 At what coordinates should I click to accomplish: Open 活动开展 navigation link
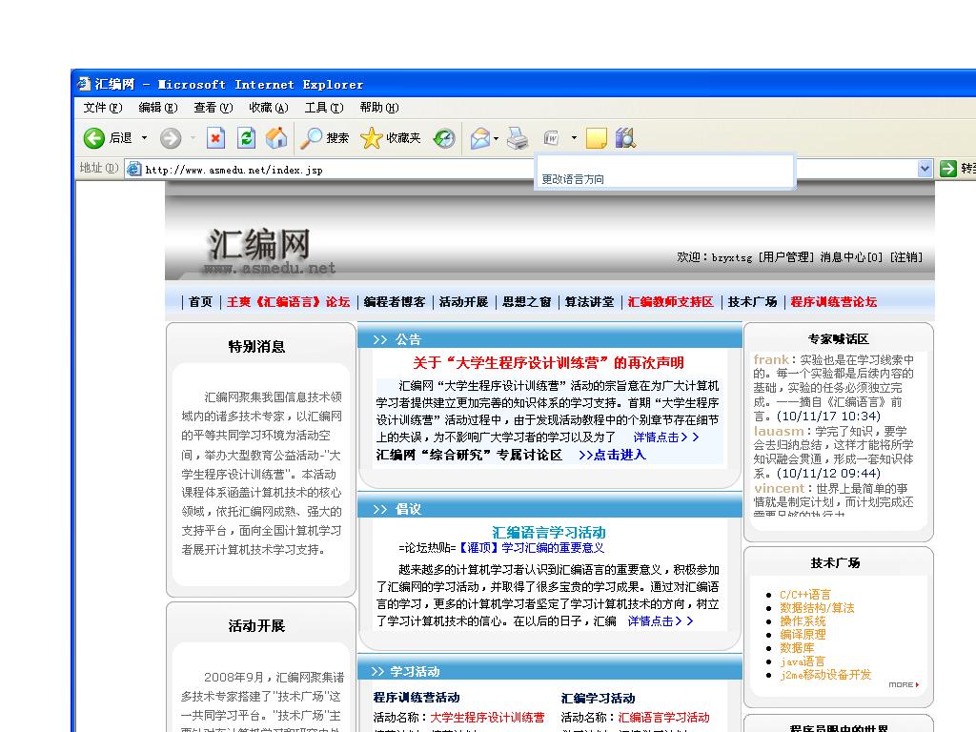464,302
